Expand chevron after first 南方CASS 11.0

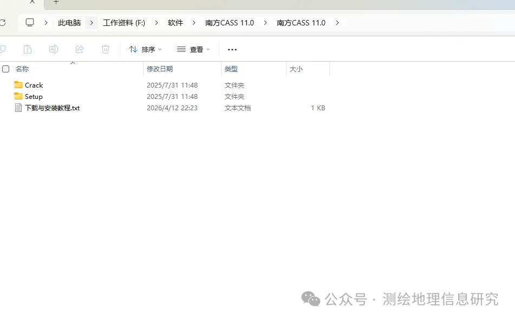tap(265, 23)
